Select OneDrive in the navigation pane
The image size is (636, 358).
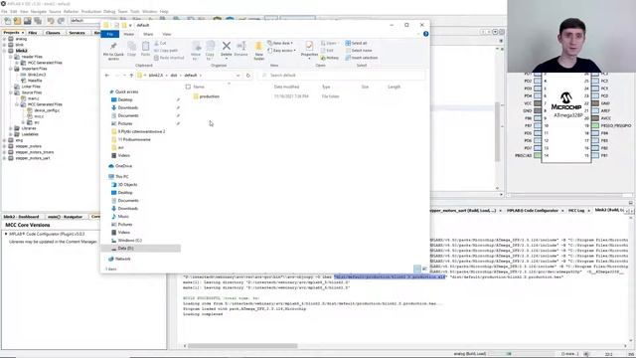tap(123, 166)
